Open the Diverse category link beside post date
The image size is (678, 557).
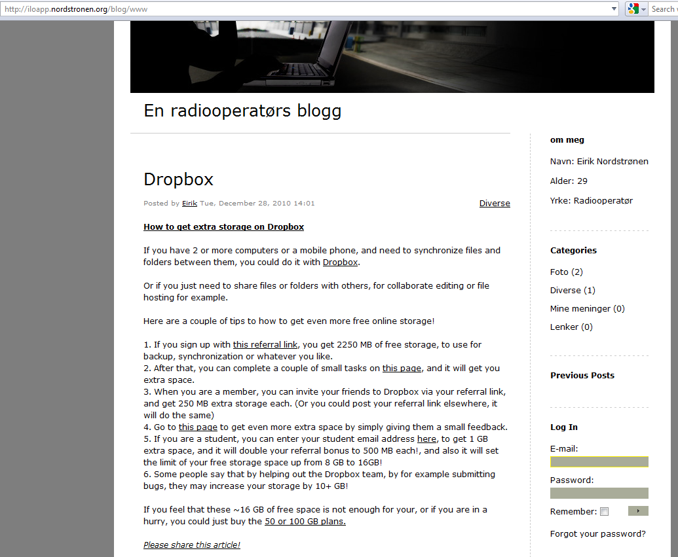pyautogui.click(x=495, y=203)
